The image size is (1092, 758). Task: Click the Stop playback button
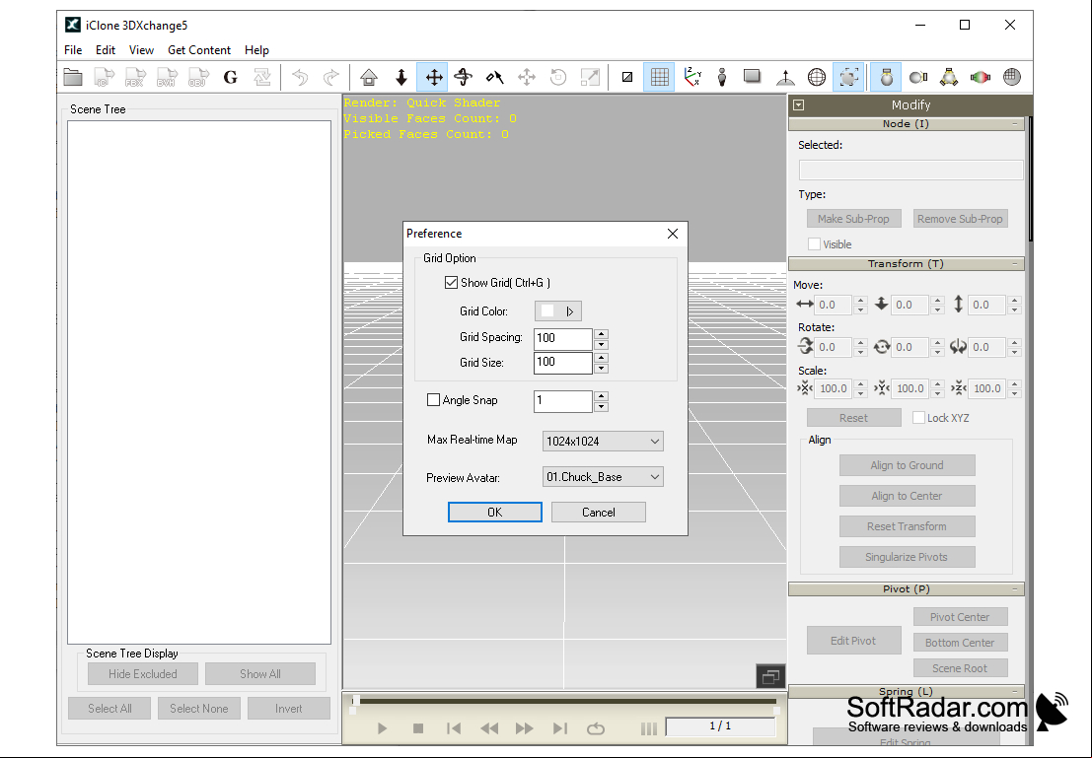click(418, 728)
